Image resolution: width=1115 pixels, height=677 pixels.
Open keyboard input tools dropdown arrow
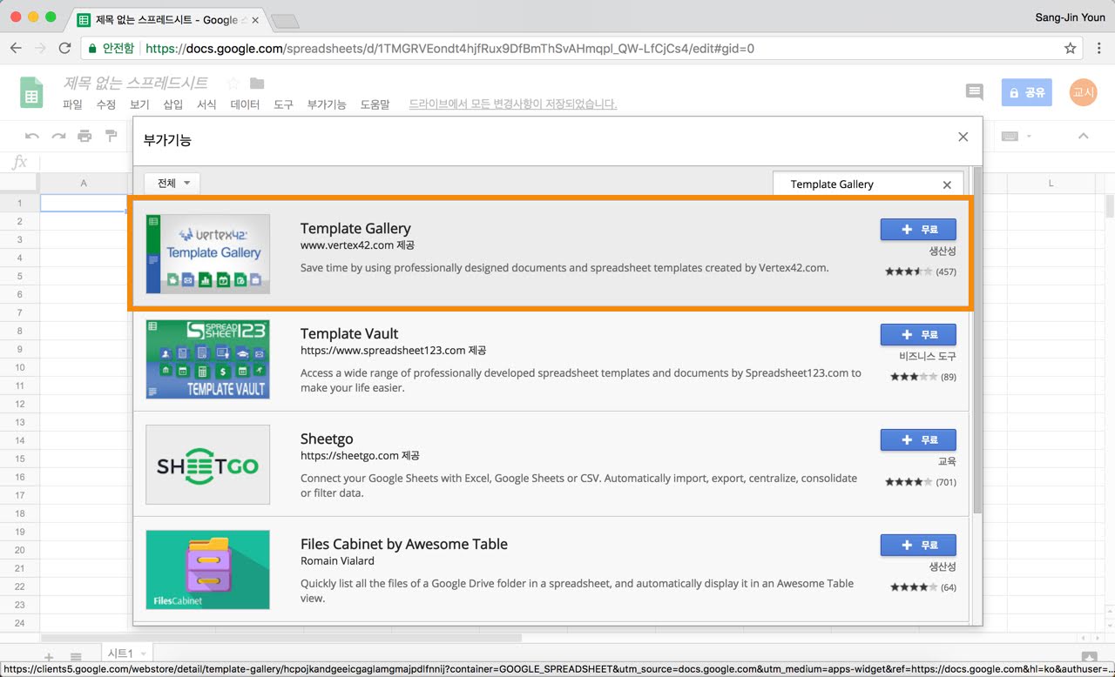coord(1029,137)
